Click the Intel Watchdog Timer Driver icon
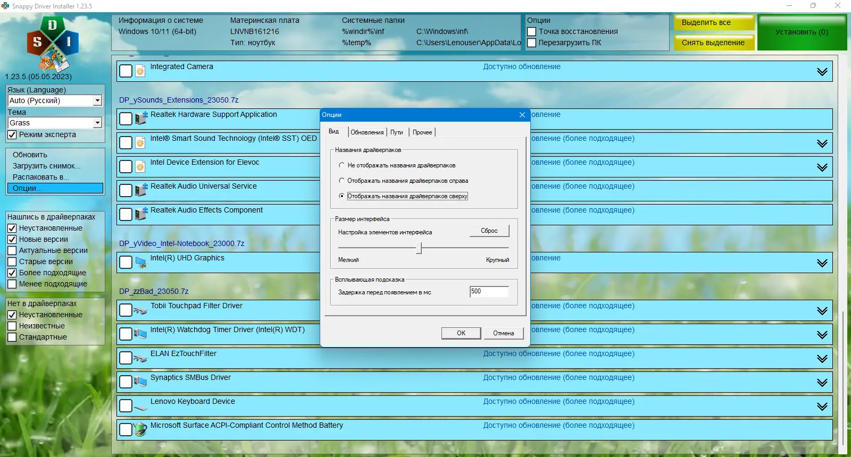The width and height of the screenshot is (851, 457). pos(140,334)
